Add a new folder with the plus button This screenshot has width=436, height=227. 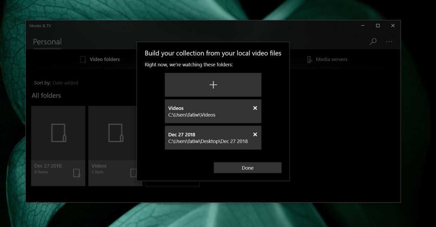tap(213, 85)
